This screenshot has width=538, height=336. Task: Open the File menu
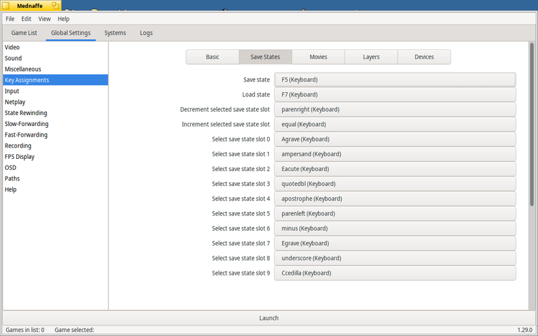click(x=10, y=19)
